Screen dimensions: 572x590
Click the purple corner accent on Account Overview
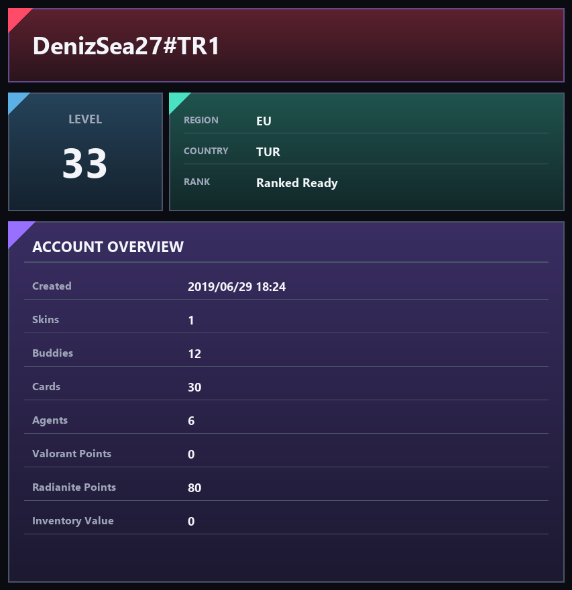click(x=17, y=231)
